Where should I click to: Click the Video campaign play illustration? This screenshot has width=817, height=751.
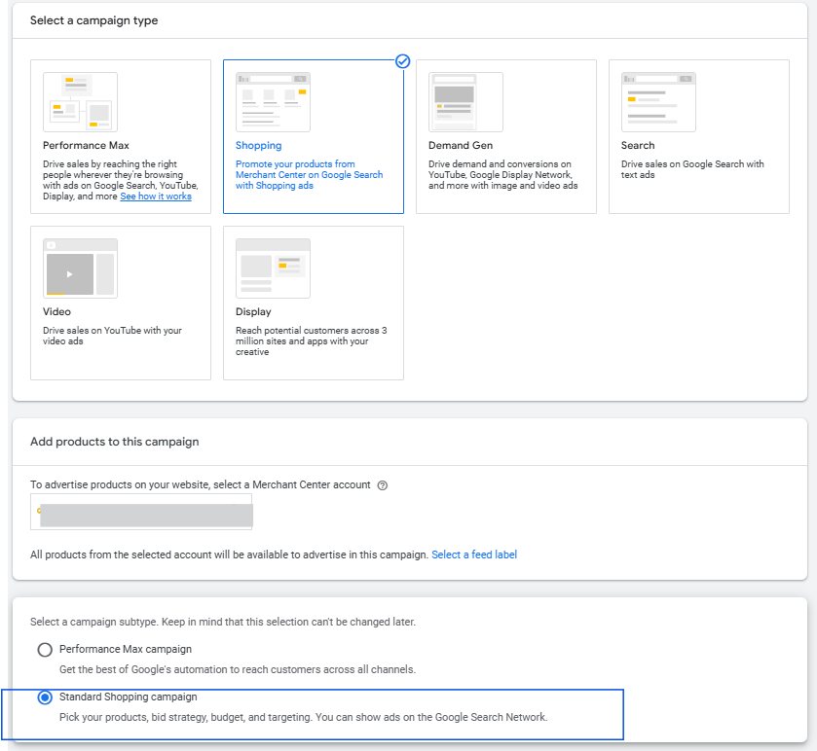[80, 268]
